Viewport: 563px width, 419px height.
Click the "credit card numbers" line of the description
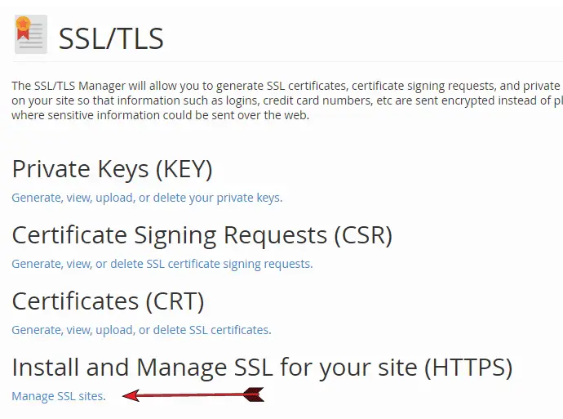[x=287, y=100]
